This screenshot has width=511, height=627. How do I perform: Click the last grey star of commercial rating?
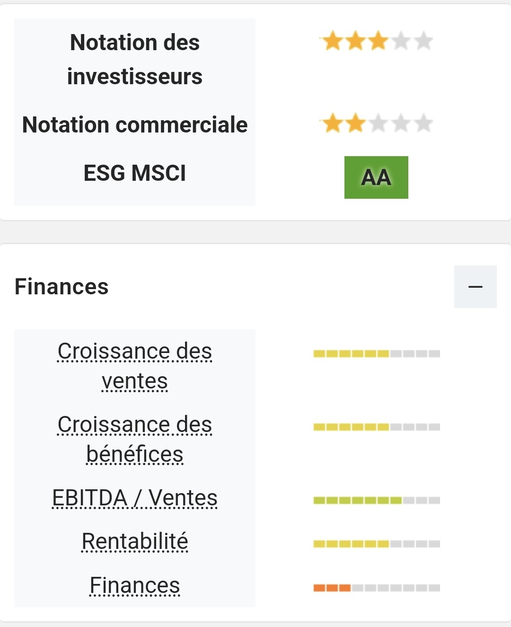click(423, 124)
